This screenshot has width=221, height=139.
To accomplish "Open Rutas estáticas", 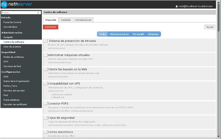I will point(11,100).
